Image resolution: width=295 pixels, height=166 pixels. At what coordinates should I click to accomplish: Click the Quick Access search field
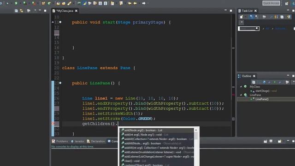[271, 3]
